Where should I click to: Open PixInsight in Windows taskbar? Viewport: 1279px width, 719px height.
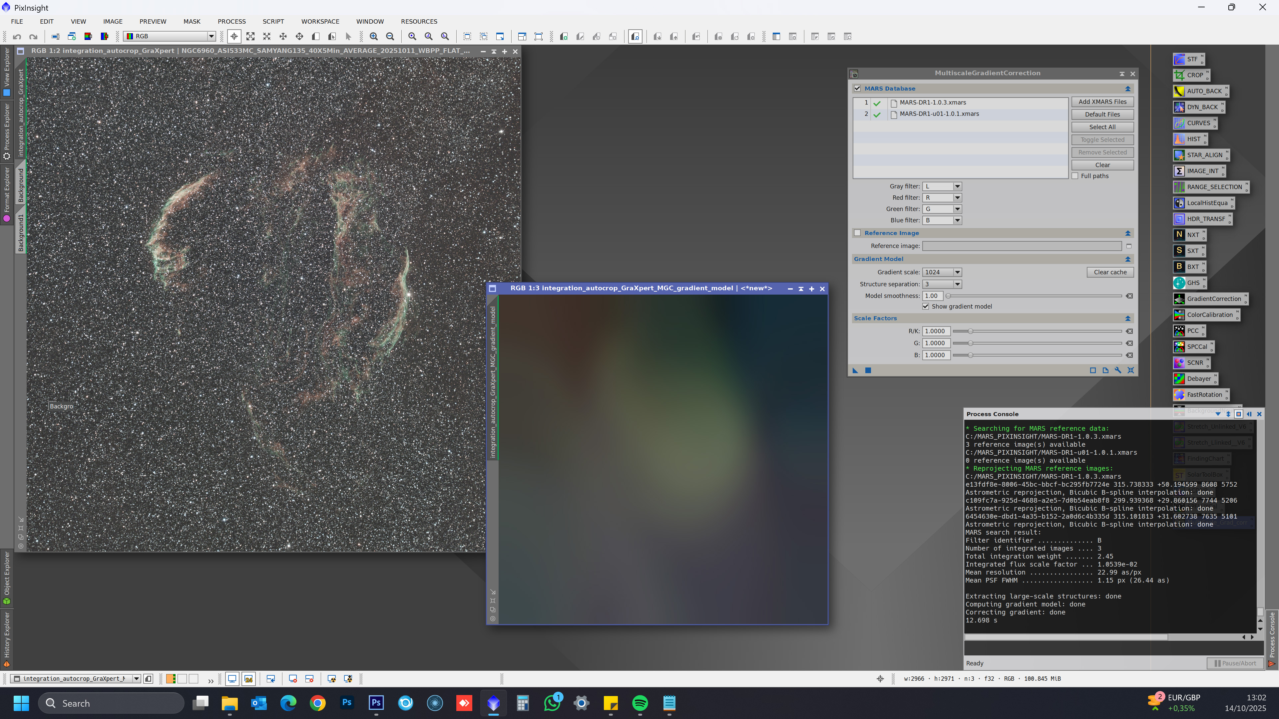click(x=493, y=703)
